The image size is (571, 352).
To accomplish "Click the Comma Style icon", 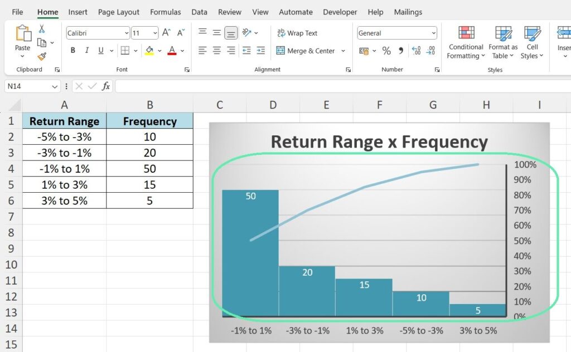I will [x=401, y=51].
